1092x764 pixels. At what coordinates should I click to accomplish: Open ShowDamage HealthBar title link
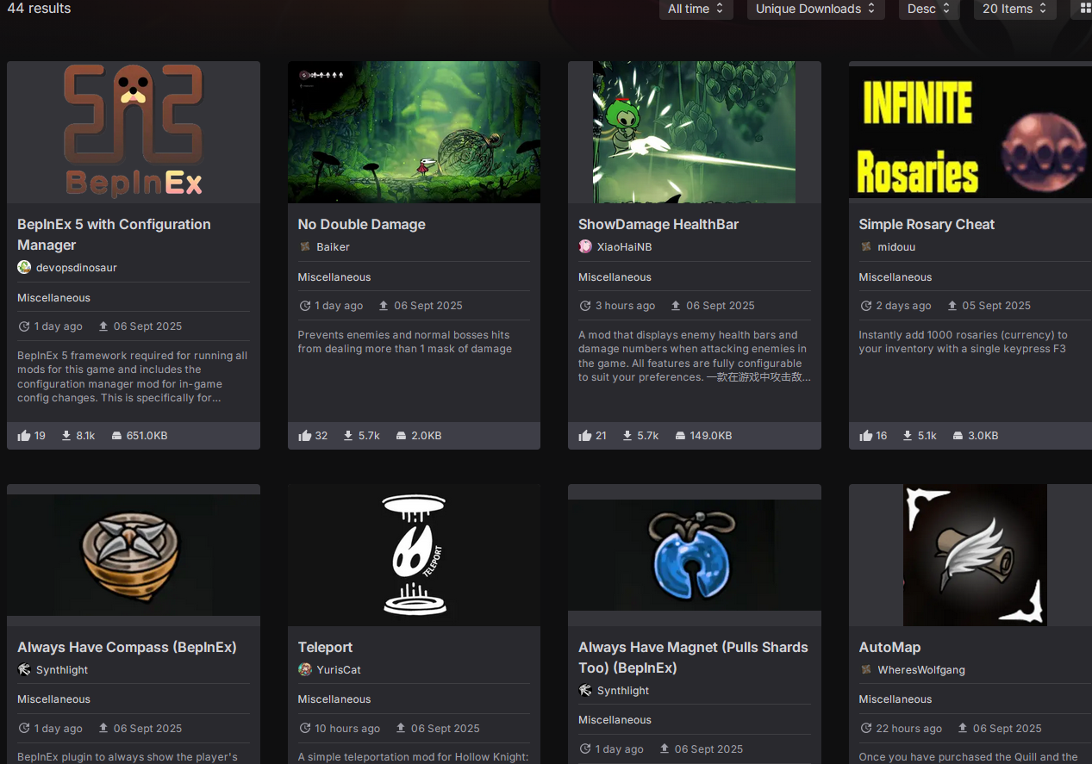pos(658,224)
